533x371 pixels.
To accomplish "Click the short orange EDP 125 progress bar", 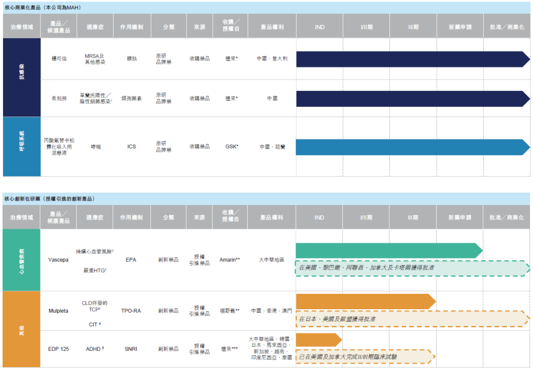I will click(x=318, y=340).
